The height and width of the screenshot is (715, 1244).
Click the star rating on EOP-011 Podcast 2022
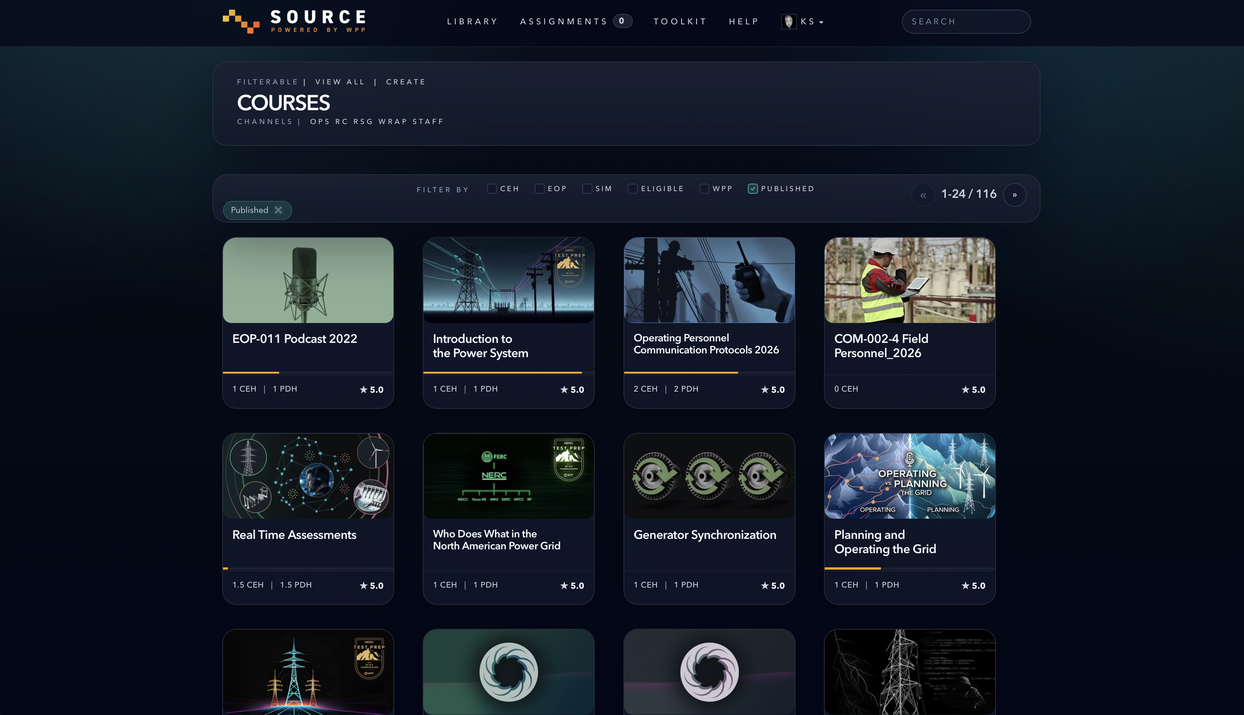(372, 389)
